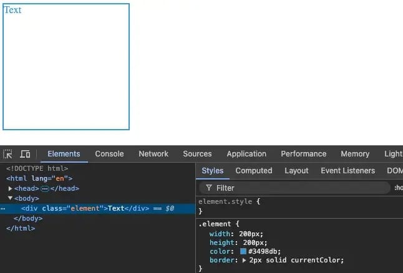Viewport: 403px width, 273px height.
Task: Open the Performance tab
Action: coord(304,154)
